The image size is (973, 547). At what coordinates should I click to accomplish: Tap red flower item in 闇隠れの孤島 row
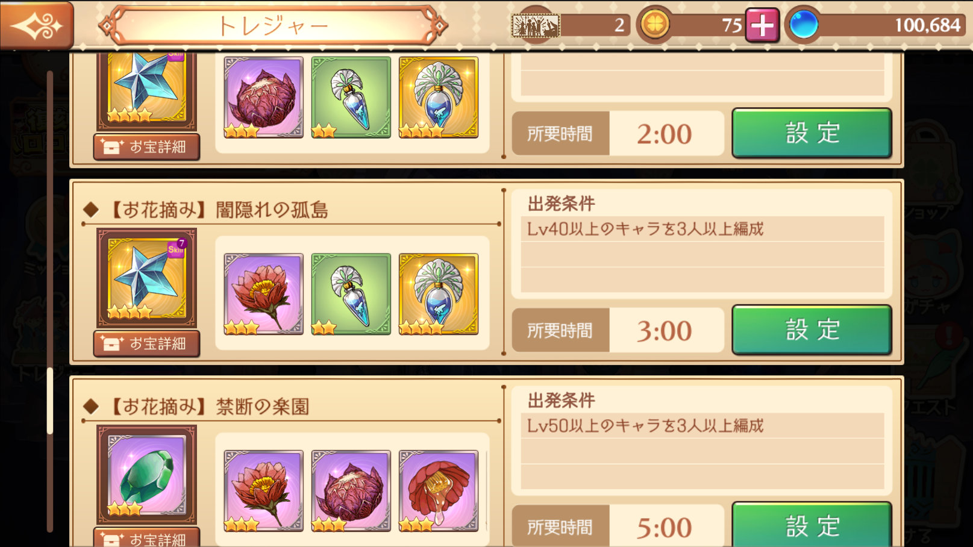click(x=263, y=294)
